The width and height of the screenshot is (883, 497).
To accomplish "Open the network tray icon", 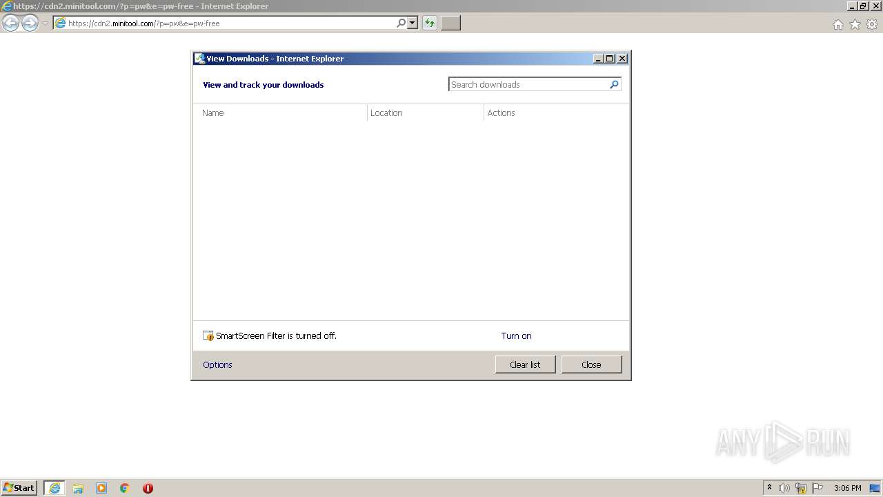I will pos(801,488).
